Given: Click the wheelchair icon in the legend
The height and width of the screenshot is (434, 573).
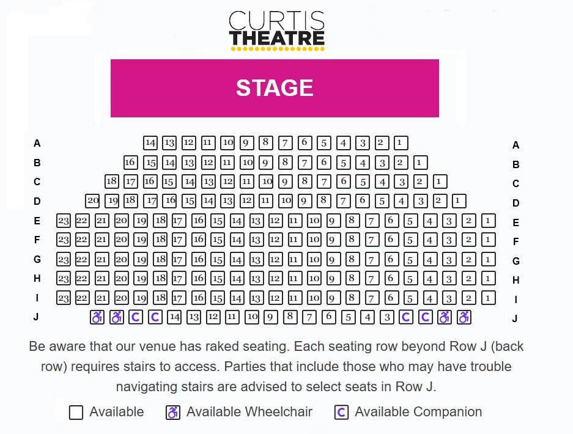Looking at the screenshot, I should (x=173, y=413).
